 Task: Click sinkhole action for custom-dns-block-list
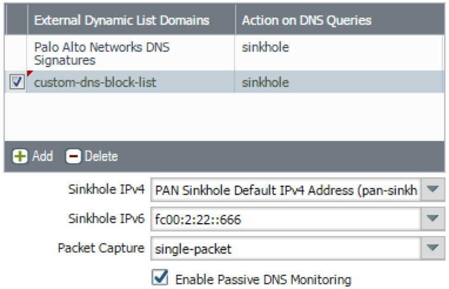(x=265, y=82)
